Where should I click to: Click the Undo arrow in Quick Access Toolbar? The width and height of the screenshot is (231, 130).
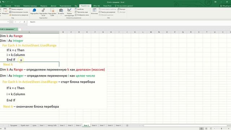pyautogui.click(x=3, y=2)
